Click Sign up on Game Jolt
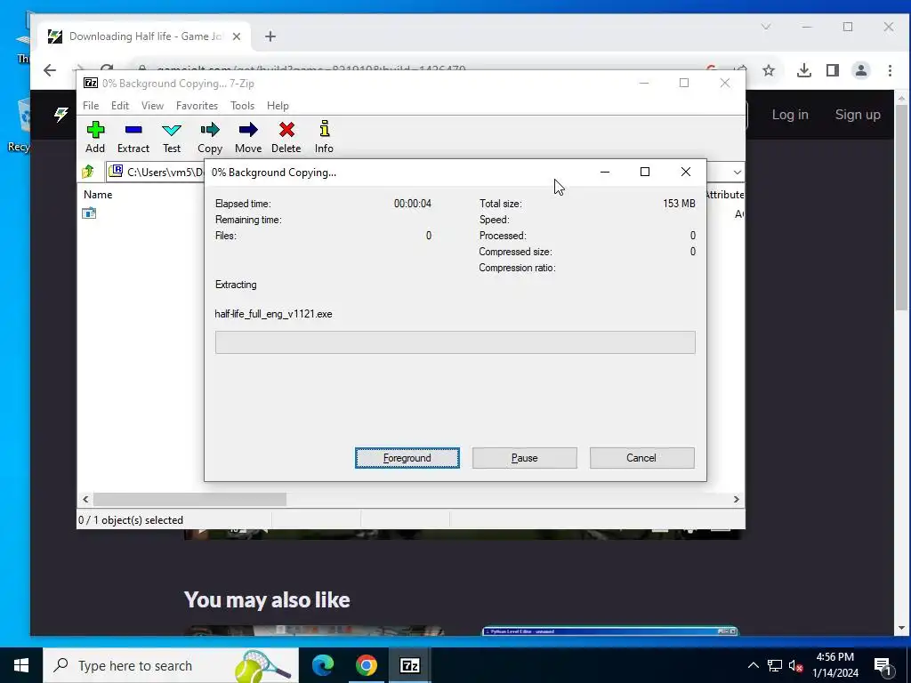Image resolution: width=911 pixels, height=683 pixels. (858, 115)
